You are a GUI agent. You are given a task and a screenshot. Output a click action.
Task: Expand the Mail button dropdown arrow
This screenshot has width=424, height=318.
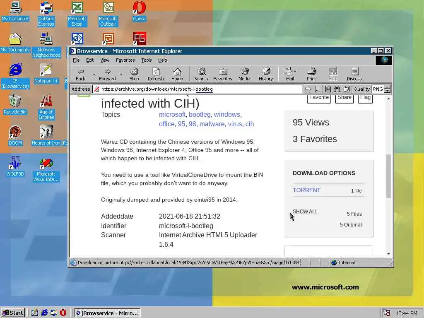click(x=295, y=71)
